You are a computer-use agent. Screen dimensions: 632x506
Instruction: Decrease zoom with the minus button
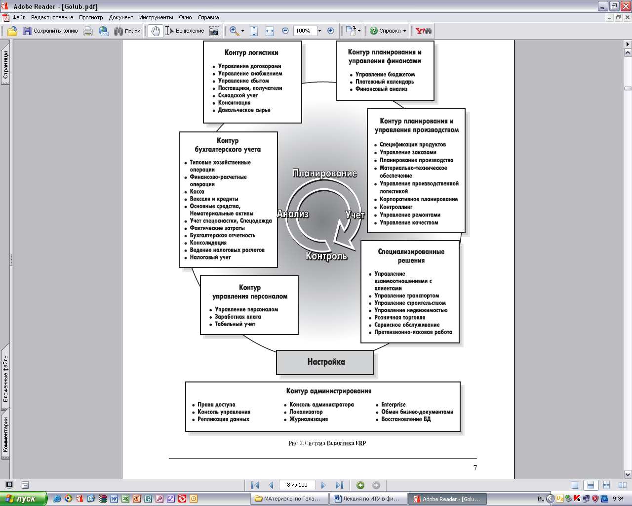tap(285, 31)
